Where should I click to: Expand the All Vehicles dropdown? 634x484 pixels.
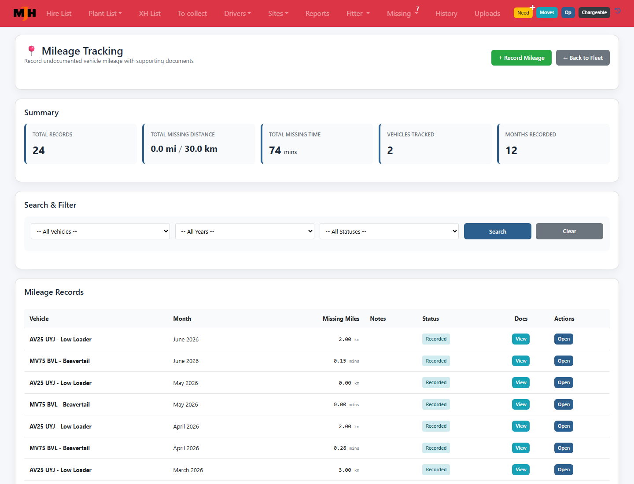(100, 231)
